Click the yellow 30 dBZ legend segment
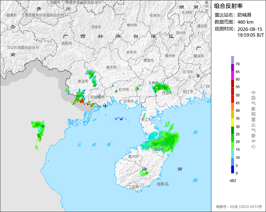This screenshot has height=212, width=266. click(x=233, y=122)
